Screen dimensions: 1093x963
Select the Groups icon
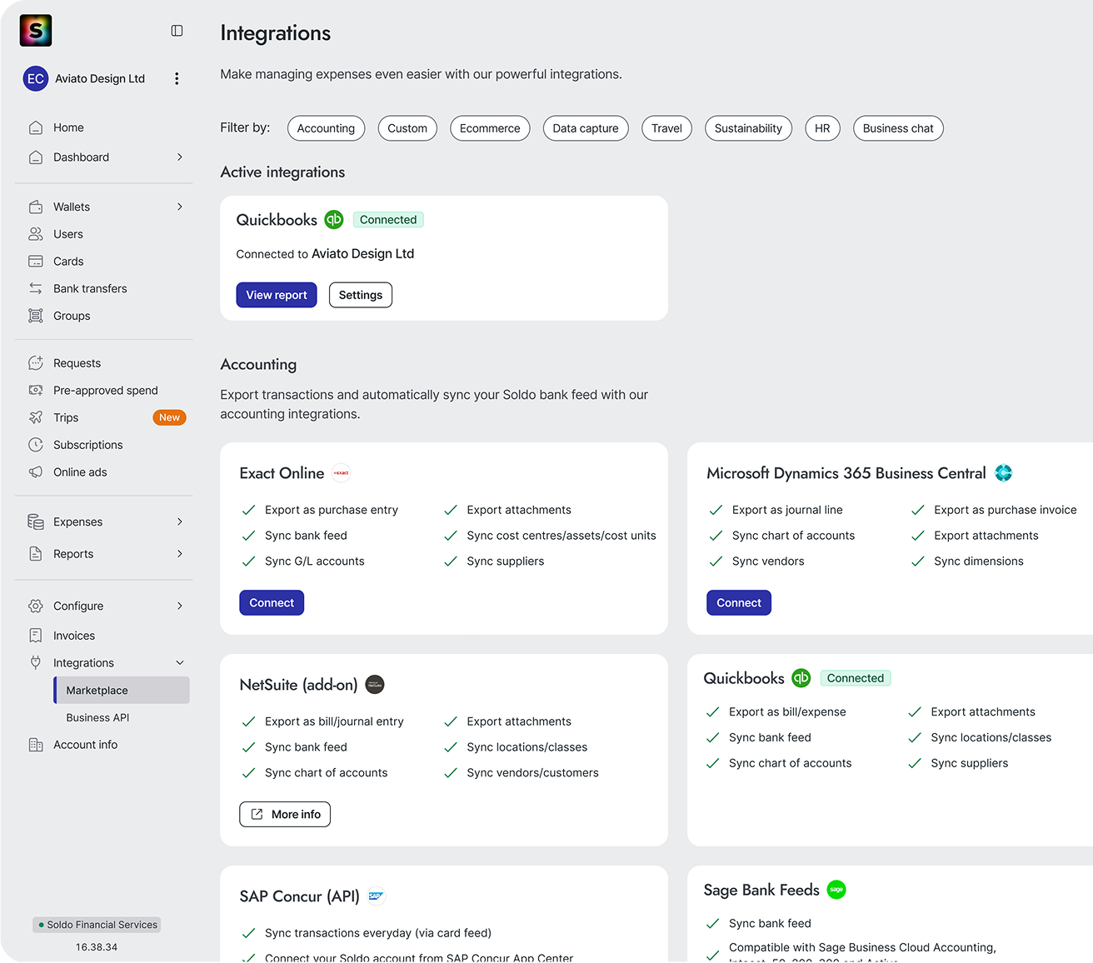point(37,316)
